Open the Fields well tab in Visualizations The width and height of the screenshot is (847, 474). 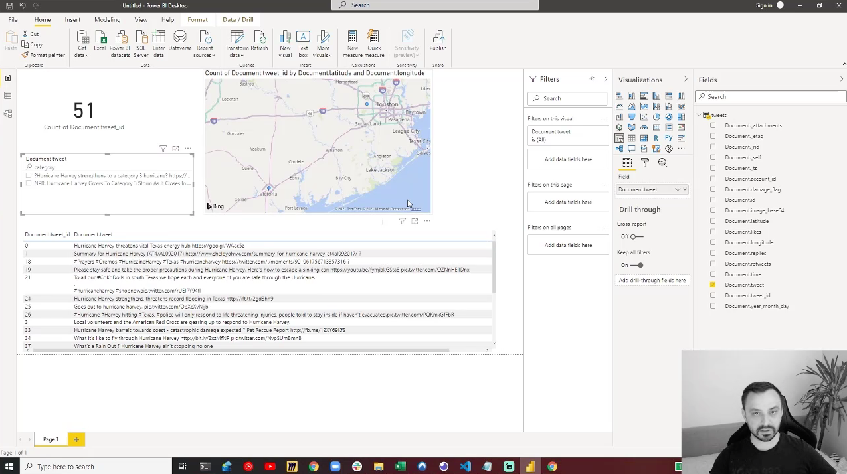point(627,163)
